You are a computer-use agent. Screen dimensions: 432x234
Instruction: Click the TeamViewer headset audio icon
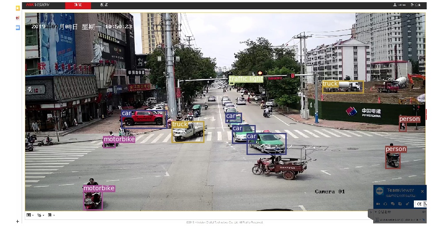tap(386, 204)
